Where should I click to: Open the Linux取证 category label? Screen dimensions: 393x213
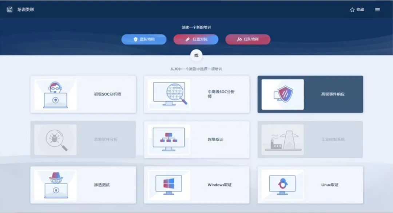pyautogui.click(x=330, y=185)
